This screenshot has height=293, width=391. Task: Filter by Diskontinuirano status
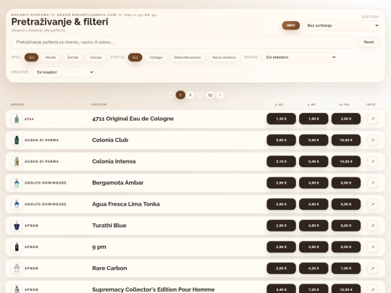[188, 57]
